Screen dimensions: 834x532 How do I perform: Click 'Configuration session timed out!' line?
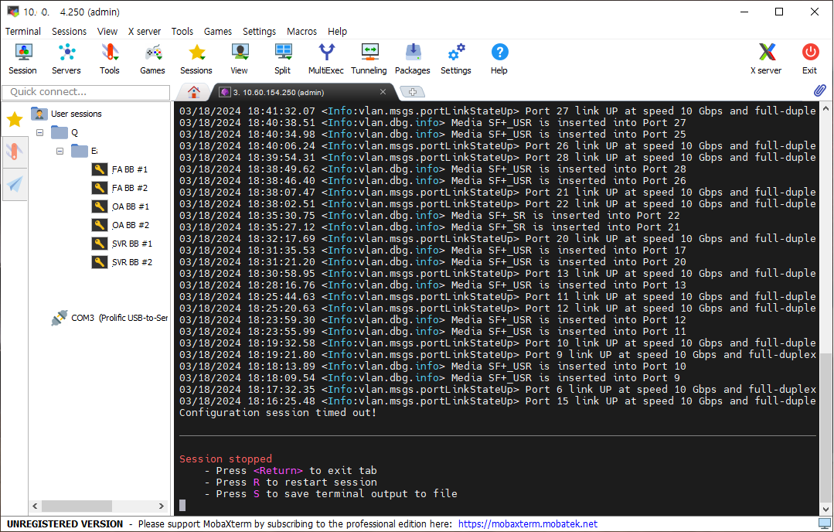click(277, 413)
